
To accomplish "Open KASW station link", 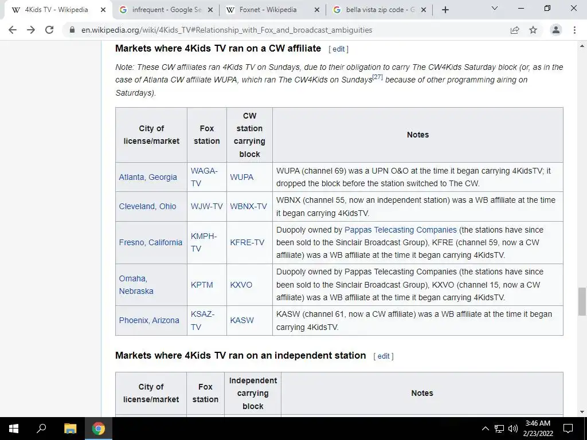I will coord(242,320).
